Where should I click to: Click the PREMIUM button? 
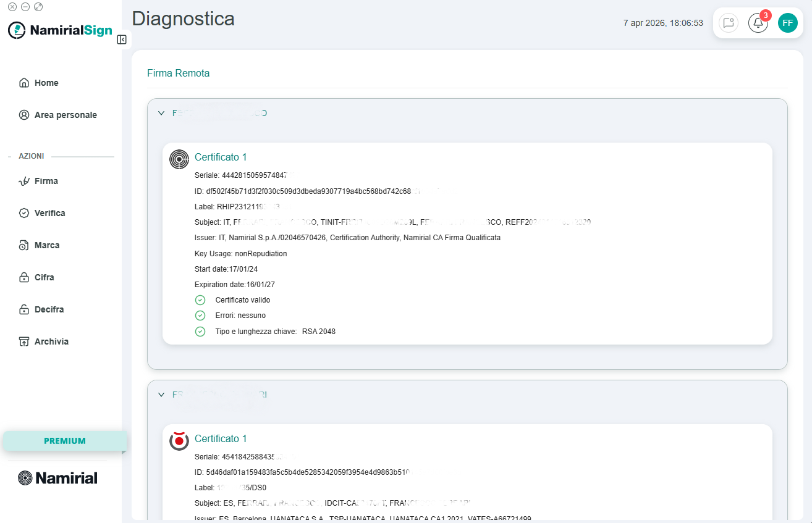(65, 441)
